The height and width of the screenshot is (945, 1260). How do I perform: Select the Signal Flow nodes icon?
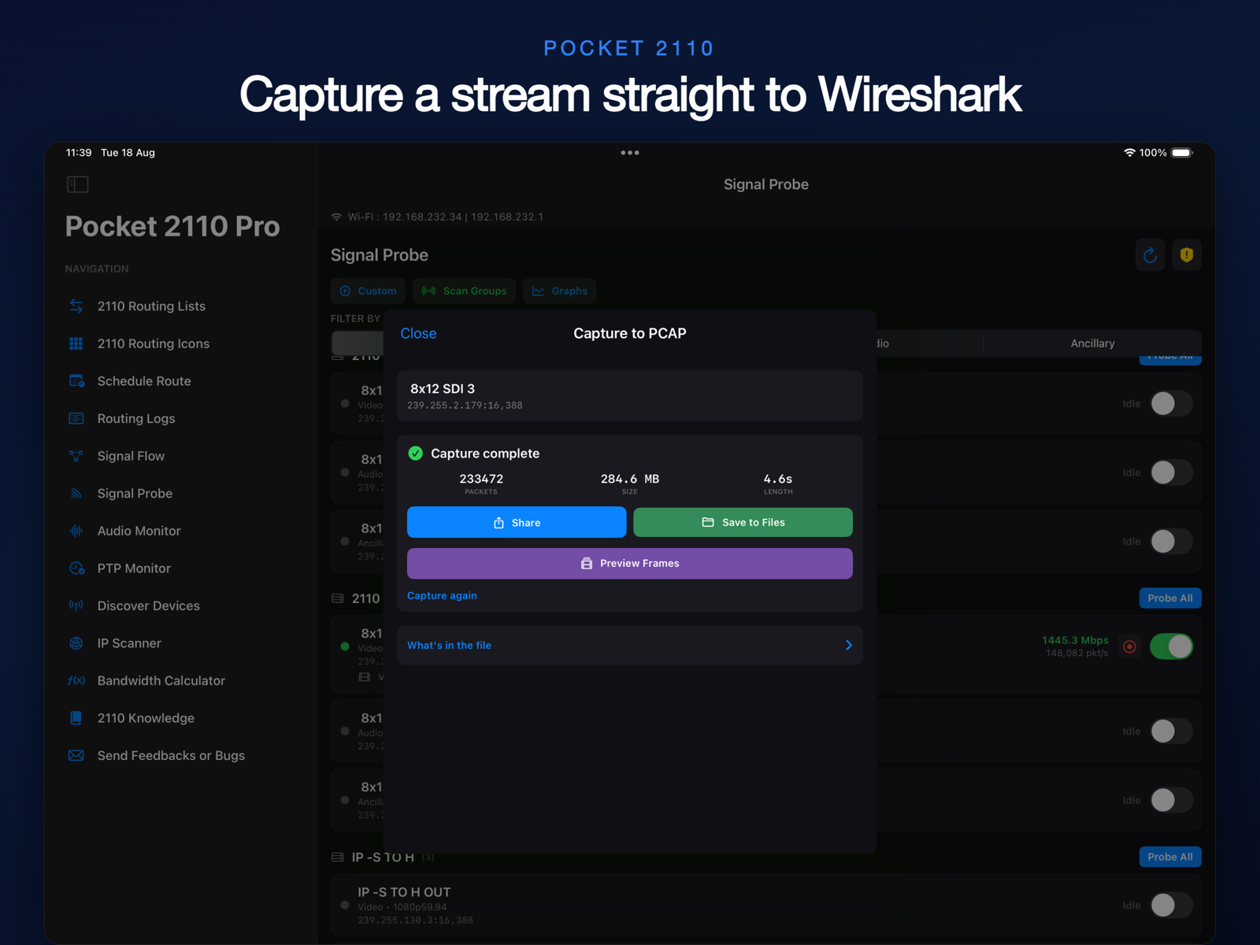click(76, 456)
